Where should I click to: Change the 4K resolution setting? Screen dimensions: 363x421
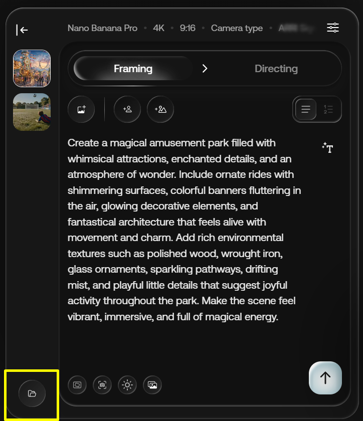click(x=158, y=28)
